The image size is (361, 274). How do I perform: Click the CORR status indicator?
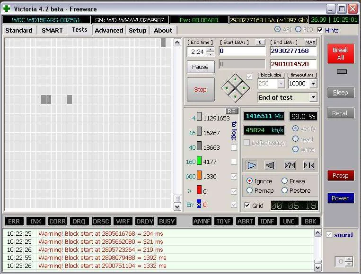(x=58, y=222)
